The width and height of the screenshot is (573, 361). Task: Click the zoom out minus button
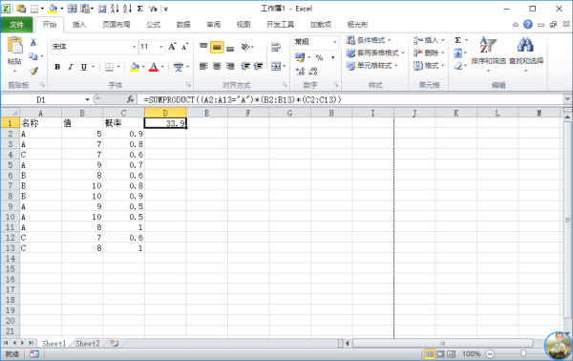[490, 353]
